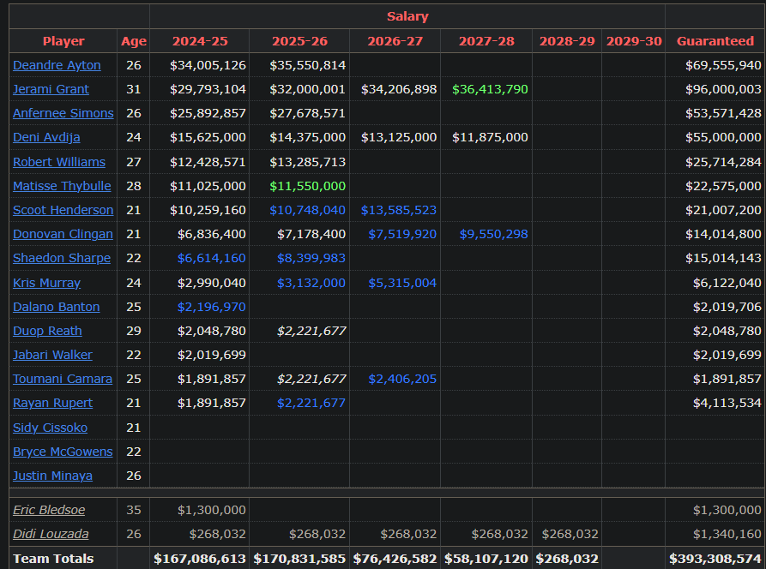Click the $167,086,613 team total
This screenshot has width=766, height=569.
coord(199,558)
